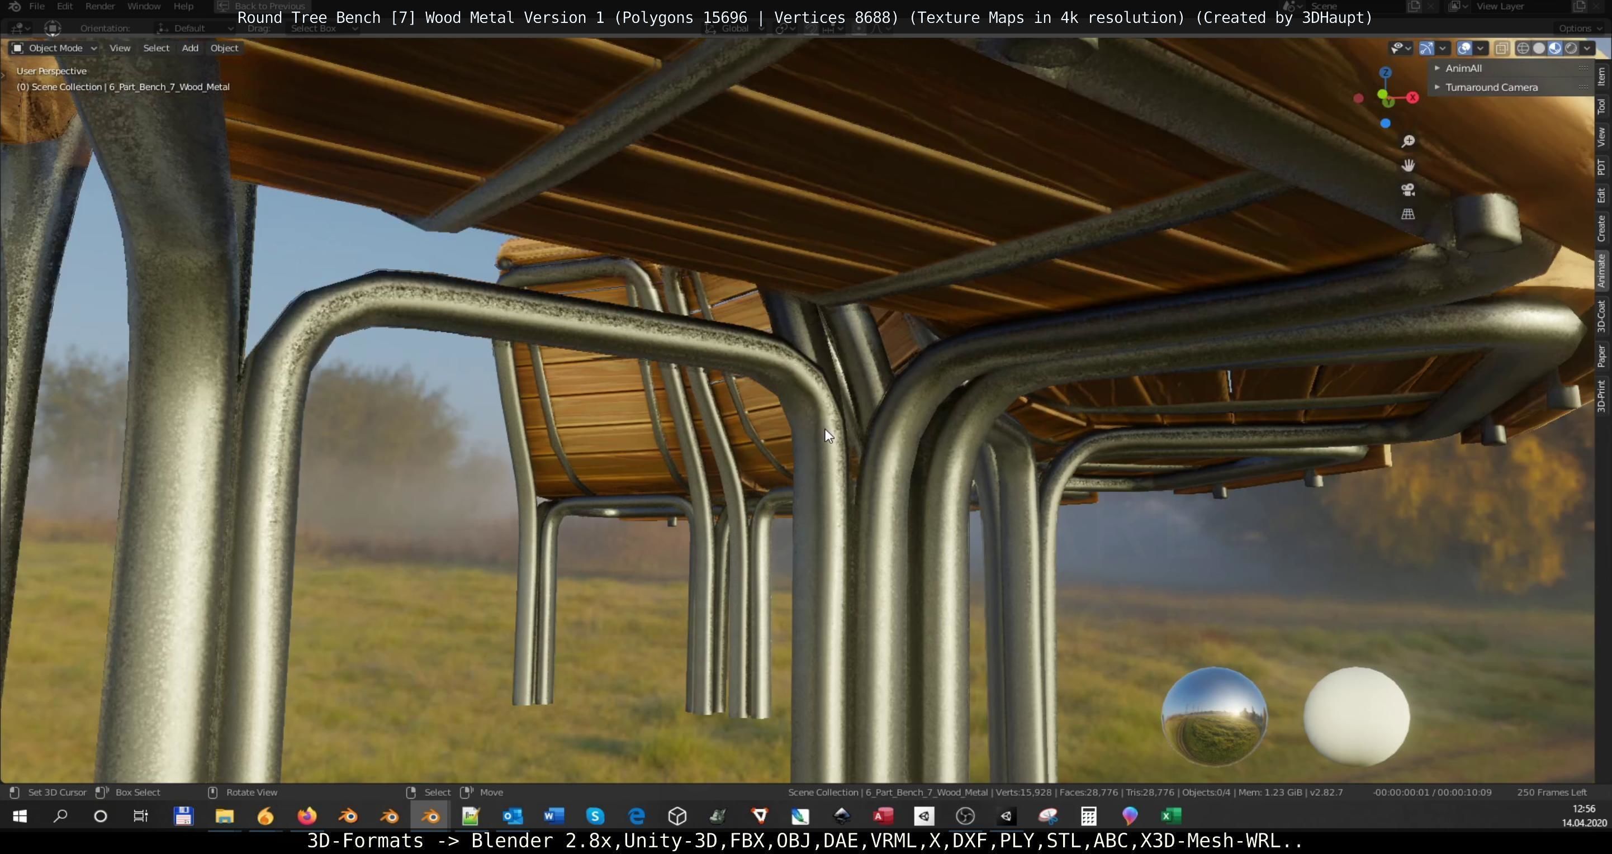1612x854 pixels.
Task: Toggle viewport overlays button
Action: click(x=1464, y=48)
